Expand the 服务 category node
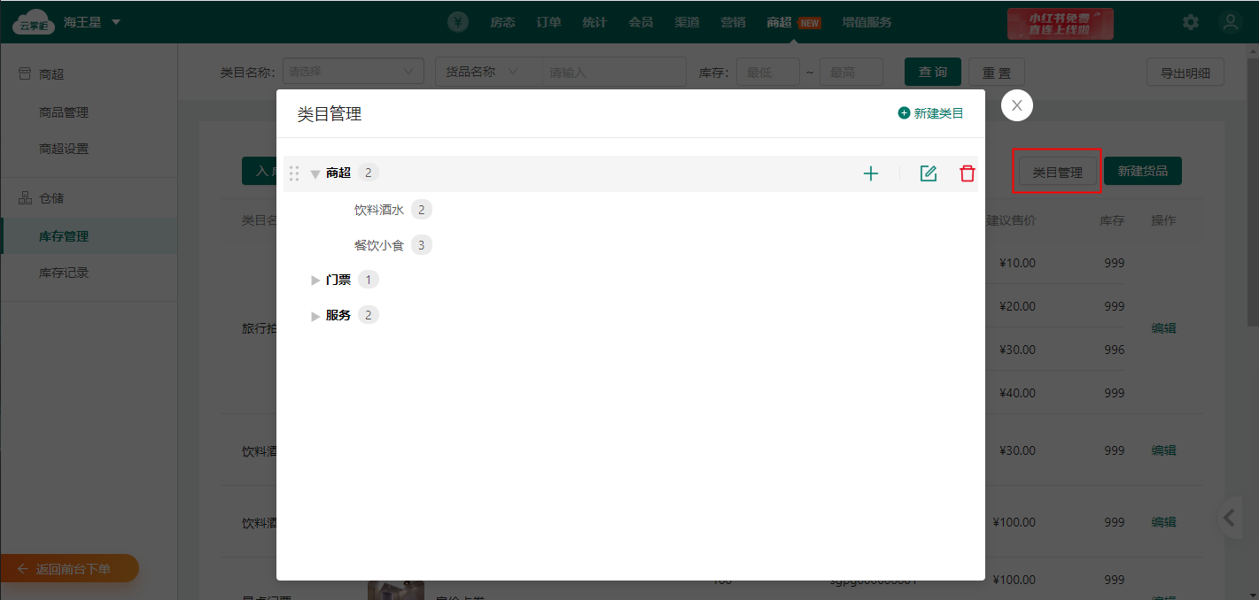 315,316
